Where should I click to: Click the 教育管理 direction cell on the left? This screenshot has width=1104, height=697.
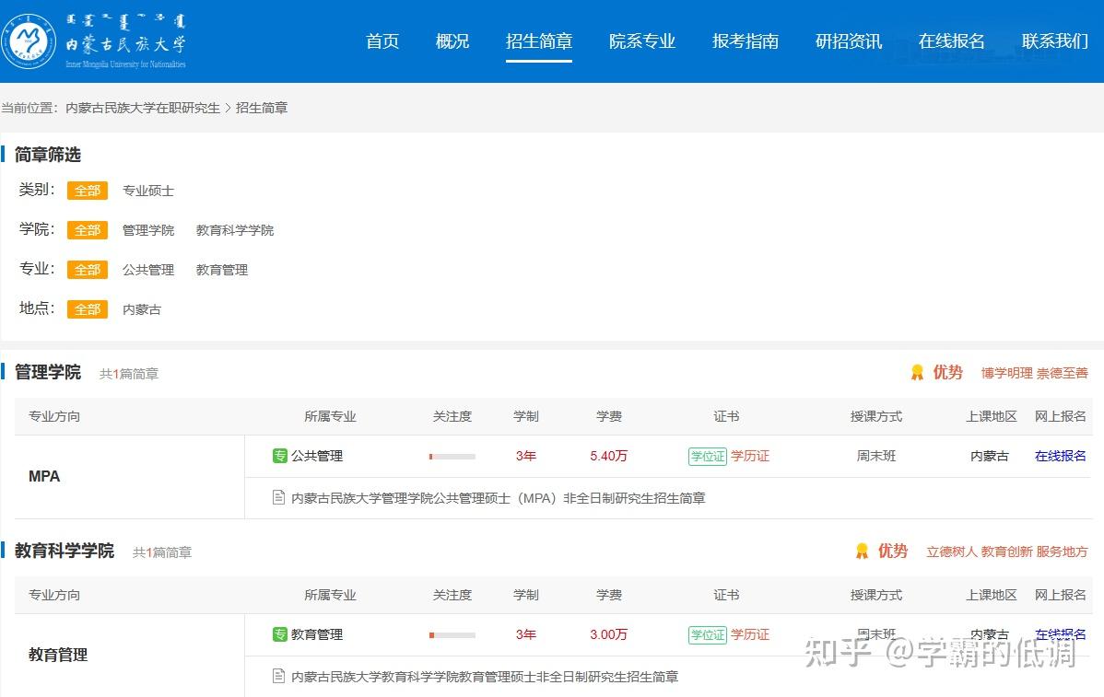point(130,655)
